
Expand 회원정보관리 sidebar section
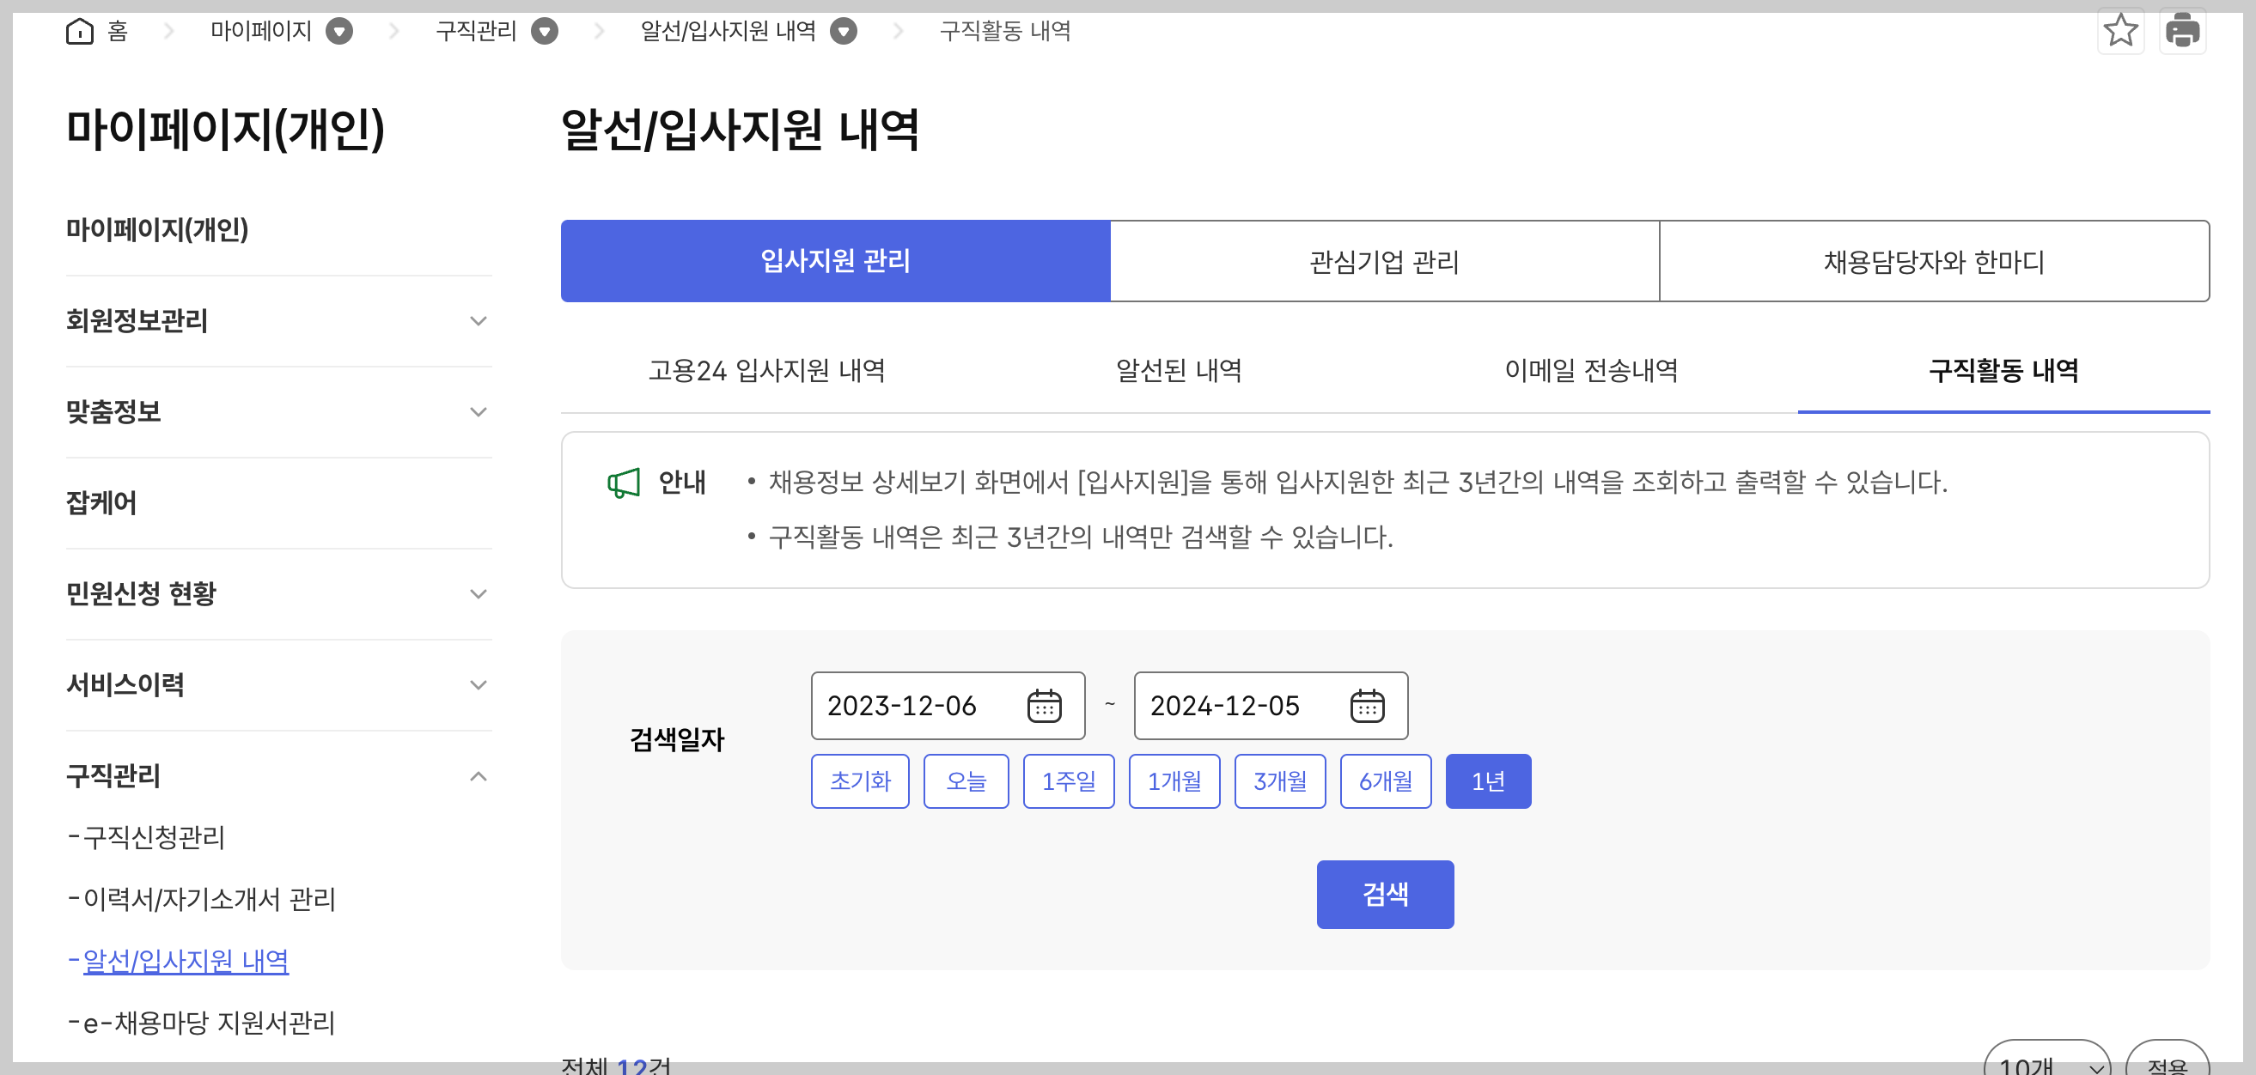click(x=479, y=321)
